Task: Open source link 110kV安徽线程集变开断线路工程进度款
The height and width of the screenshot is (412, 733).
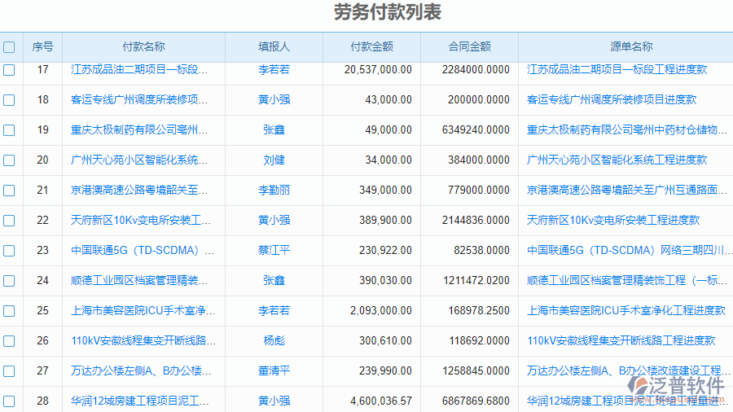Action: [x=621, y=341]
